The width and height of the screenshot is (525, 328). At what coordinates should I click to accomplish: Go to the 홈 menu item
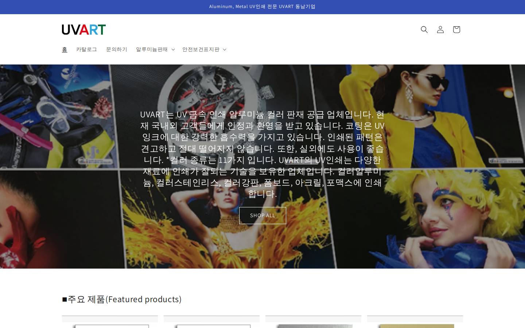(65, 50)
